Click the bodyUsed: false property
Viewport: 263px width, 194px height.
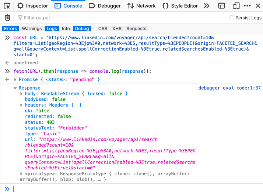coord(45,99)
